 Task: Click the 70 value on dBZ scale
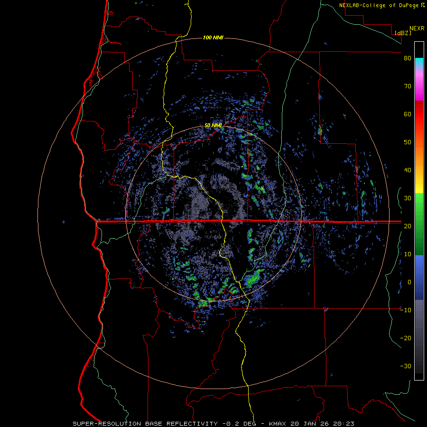(408, 86)
